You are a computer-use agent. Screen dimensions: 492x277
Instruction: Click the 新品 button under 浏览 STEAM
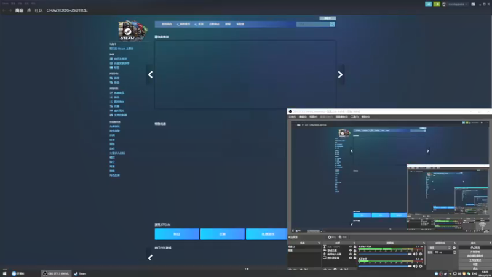(177, 235)
